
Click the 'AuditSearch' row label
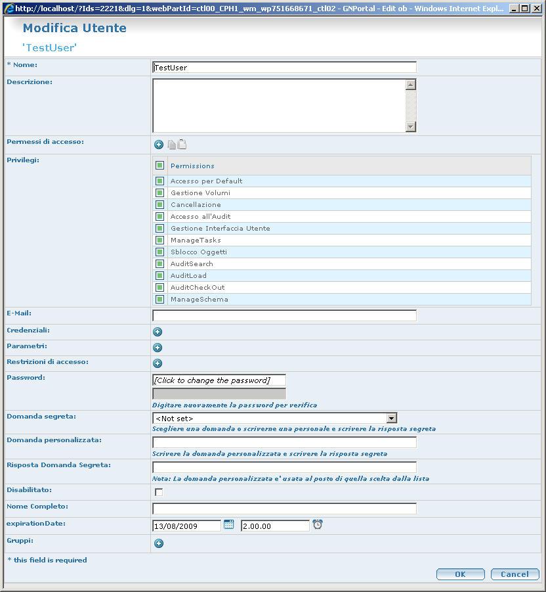pos(192,264)
